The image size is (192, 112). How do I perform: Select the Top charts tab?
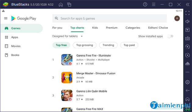click(x=77, y=28)
